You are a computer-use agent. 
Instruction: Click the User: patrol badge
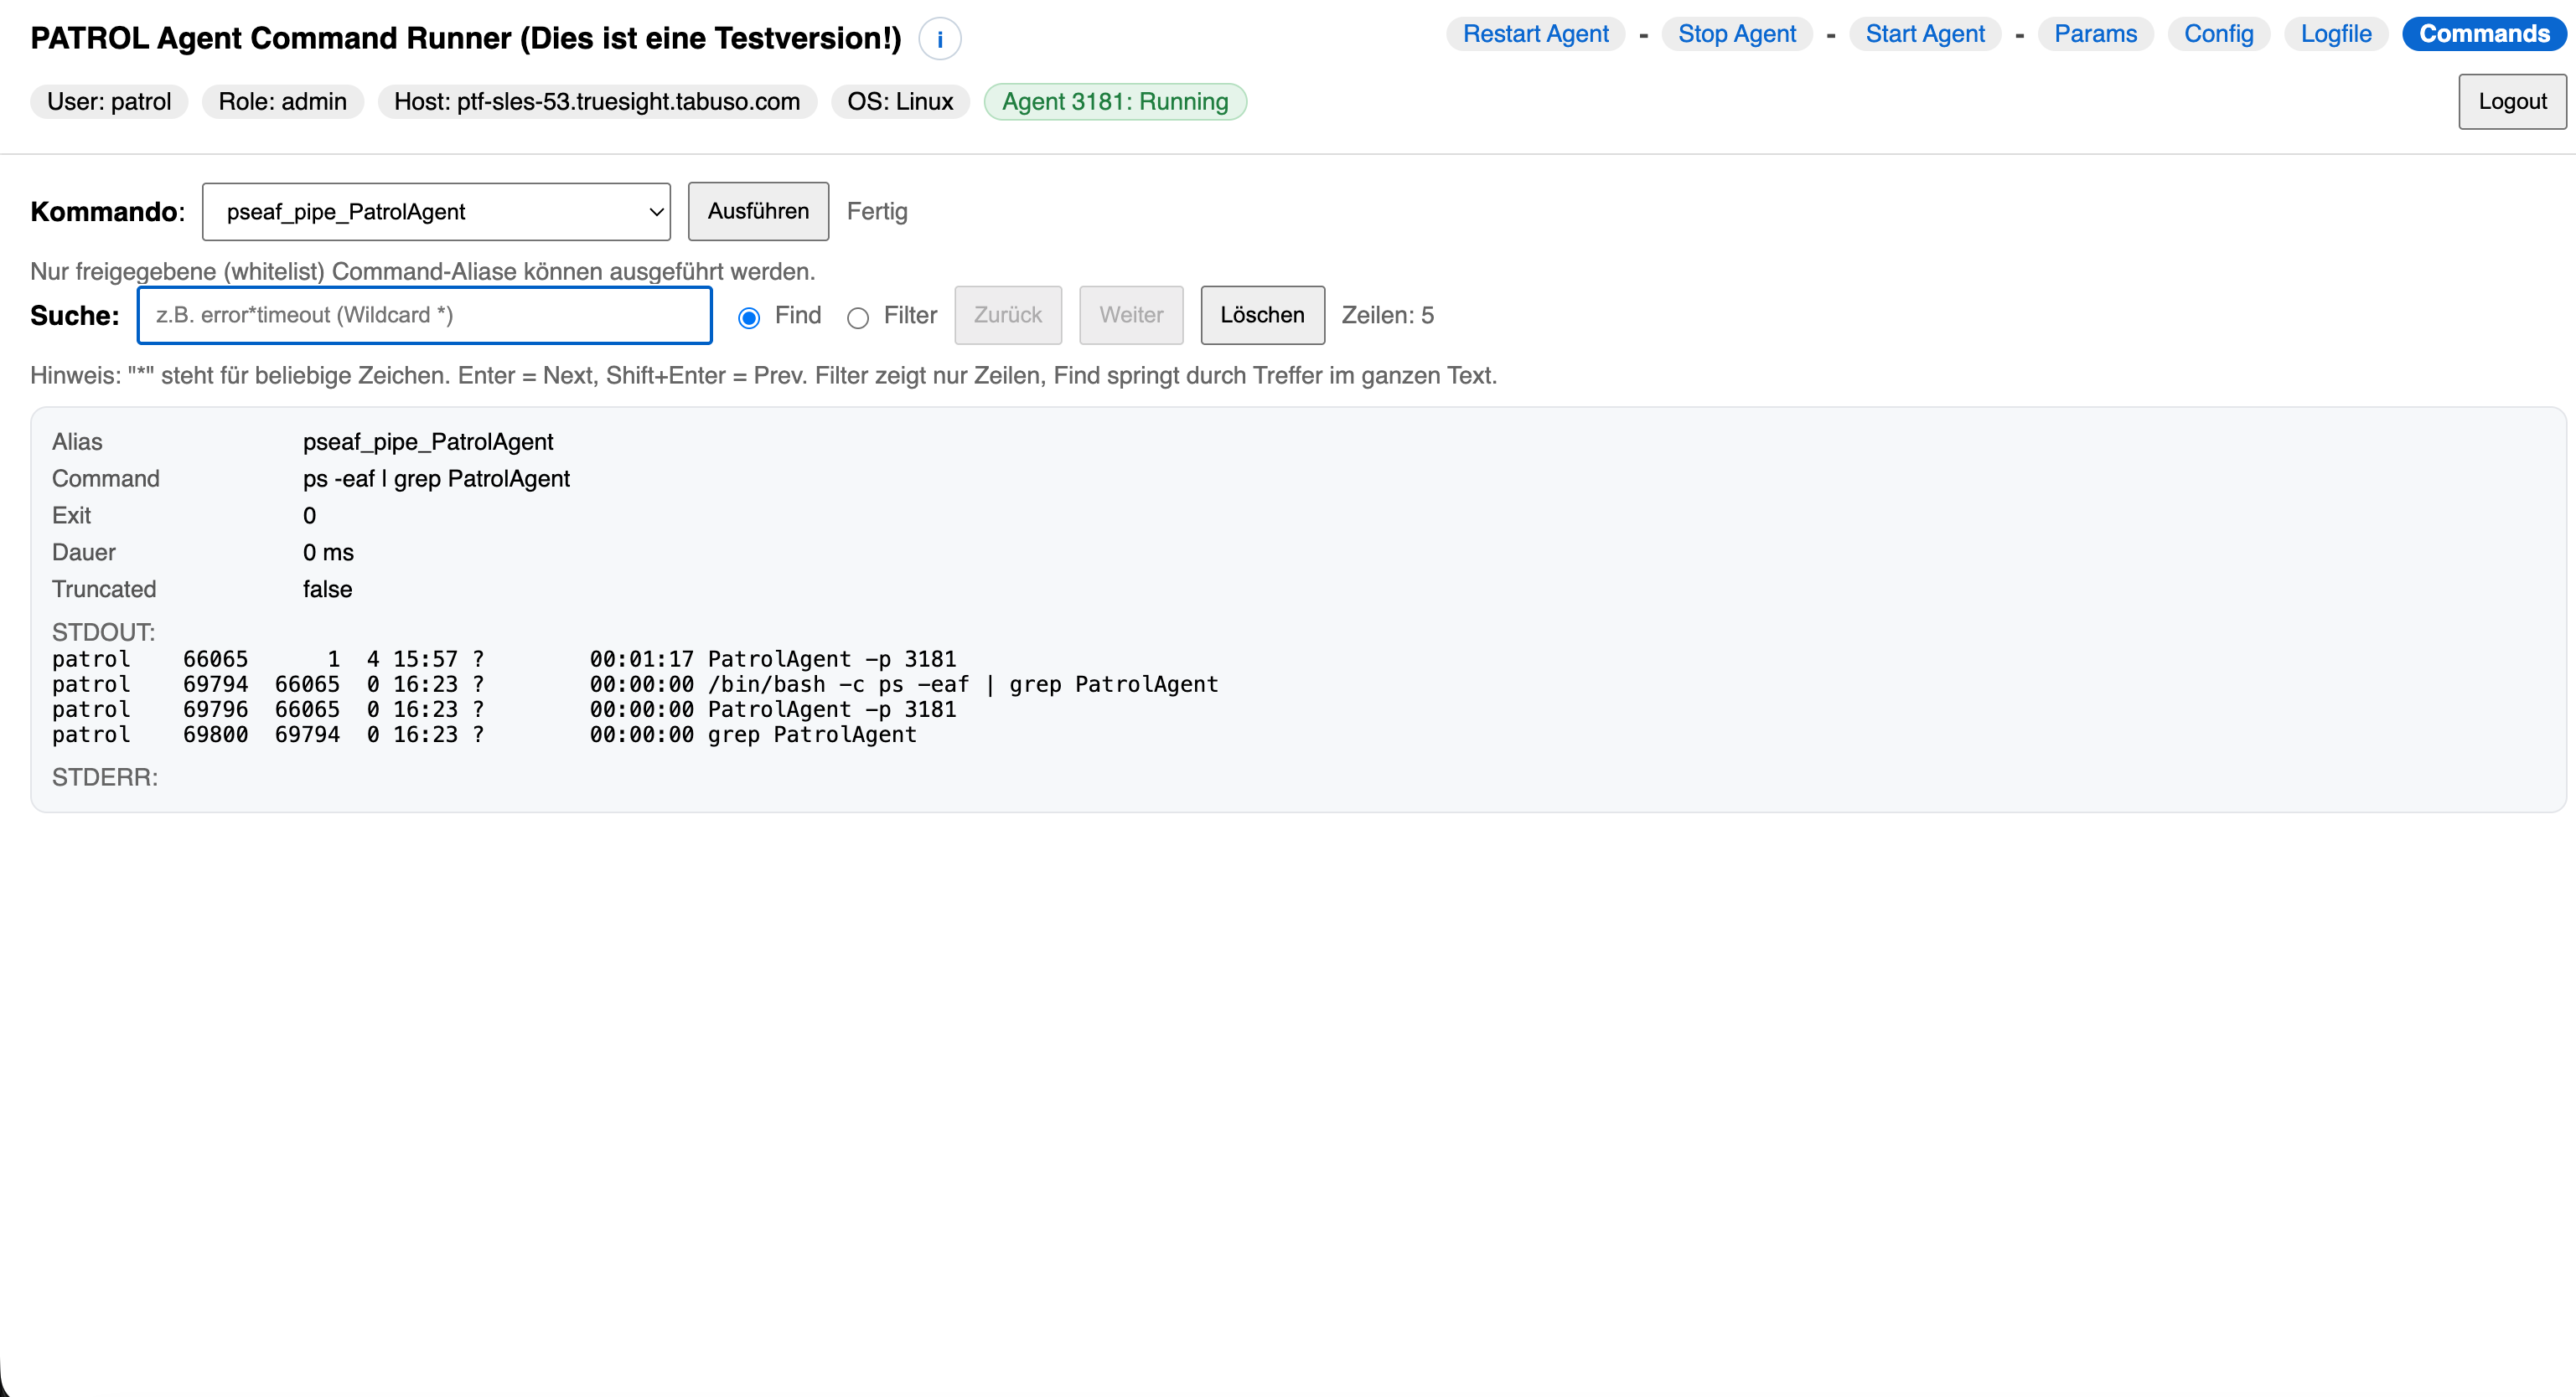109,102
